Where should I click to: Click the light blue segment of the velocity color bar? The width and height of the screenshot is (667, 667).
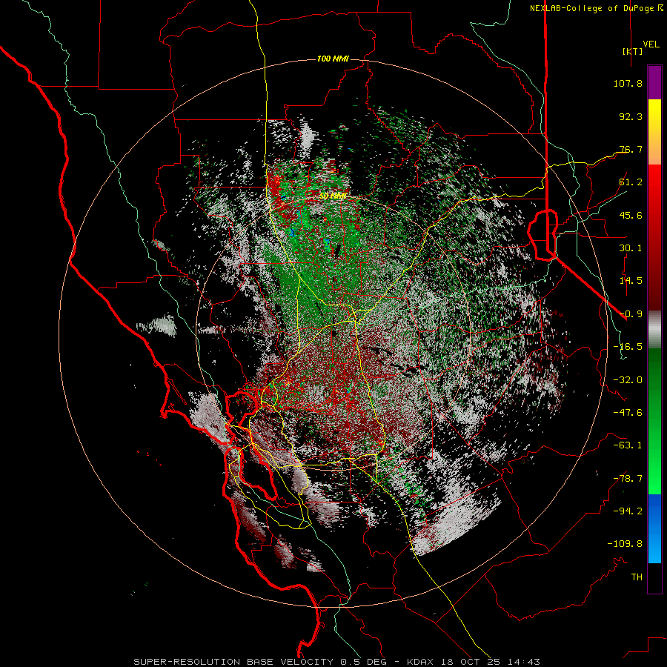(x=654, y=547)
